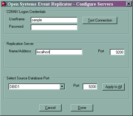This screenshot has height=116, width=133.
Task: Click the Apply to All button
Action: (114, 87)
